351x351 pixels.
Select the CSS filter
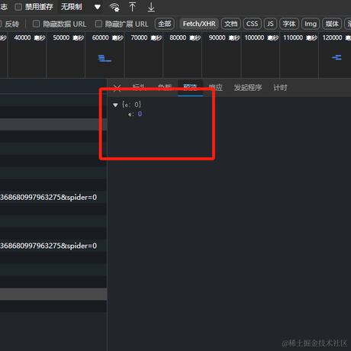pos(252,24)
